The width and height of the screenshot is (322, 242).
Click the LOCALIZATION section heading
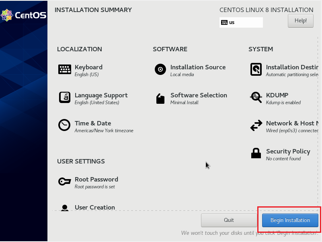[80, 49]
